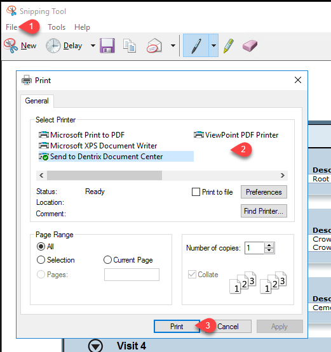The image size is (331, 352).
Task: Click the printer list horizontal scrollbar thumb
Action: [104, 175]
